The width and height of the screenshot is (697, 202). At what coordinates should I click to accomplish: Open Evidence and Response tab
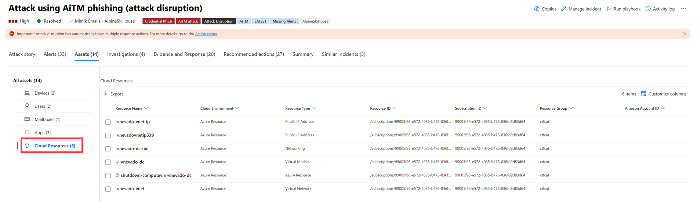tap(184, 54)
